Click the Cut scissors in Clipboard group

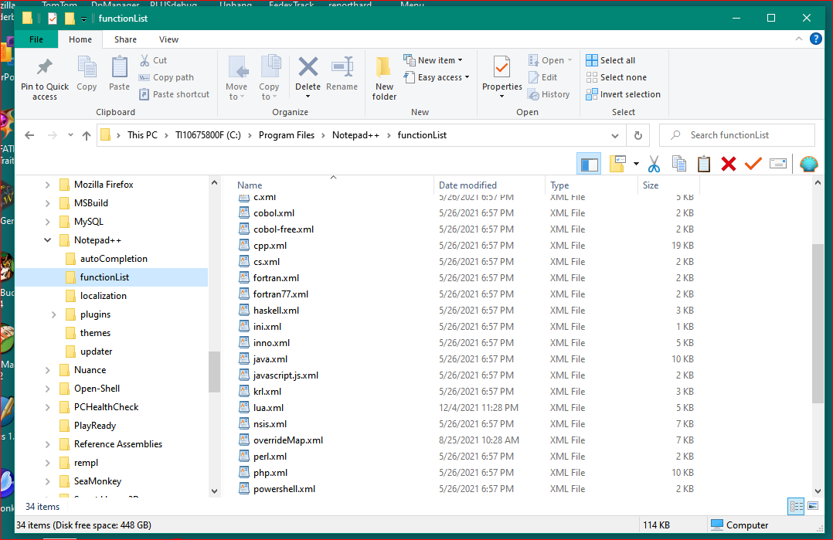point(144,60)
